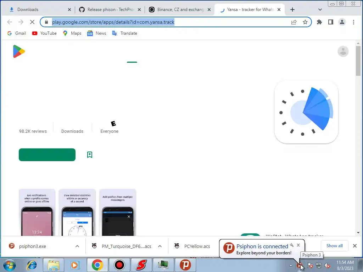Open Chrome extensions puzzle icon
This screenshot has height=272, width=363.
pyautogui.click(x=319, y=22)
